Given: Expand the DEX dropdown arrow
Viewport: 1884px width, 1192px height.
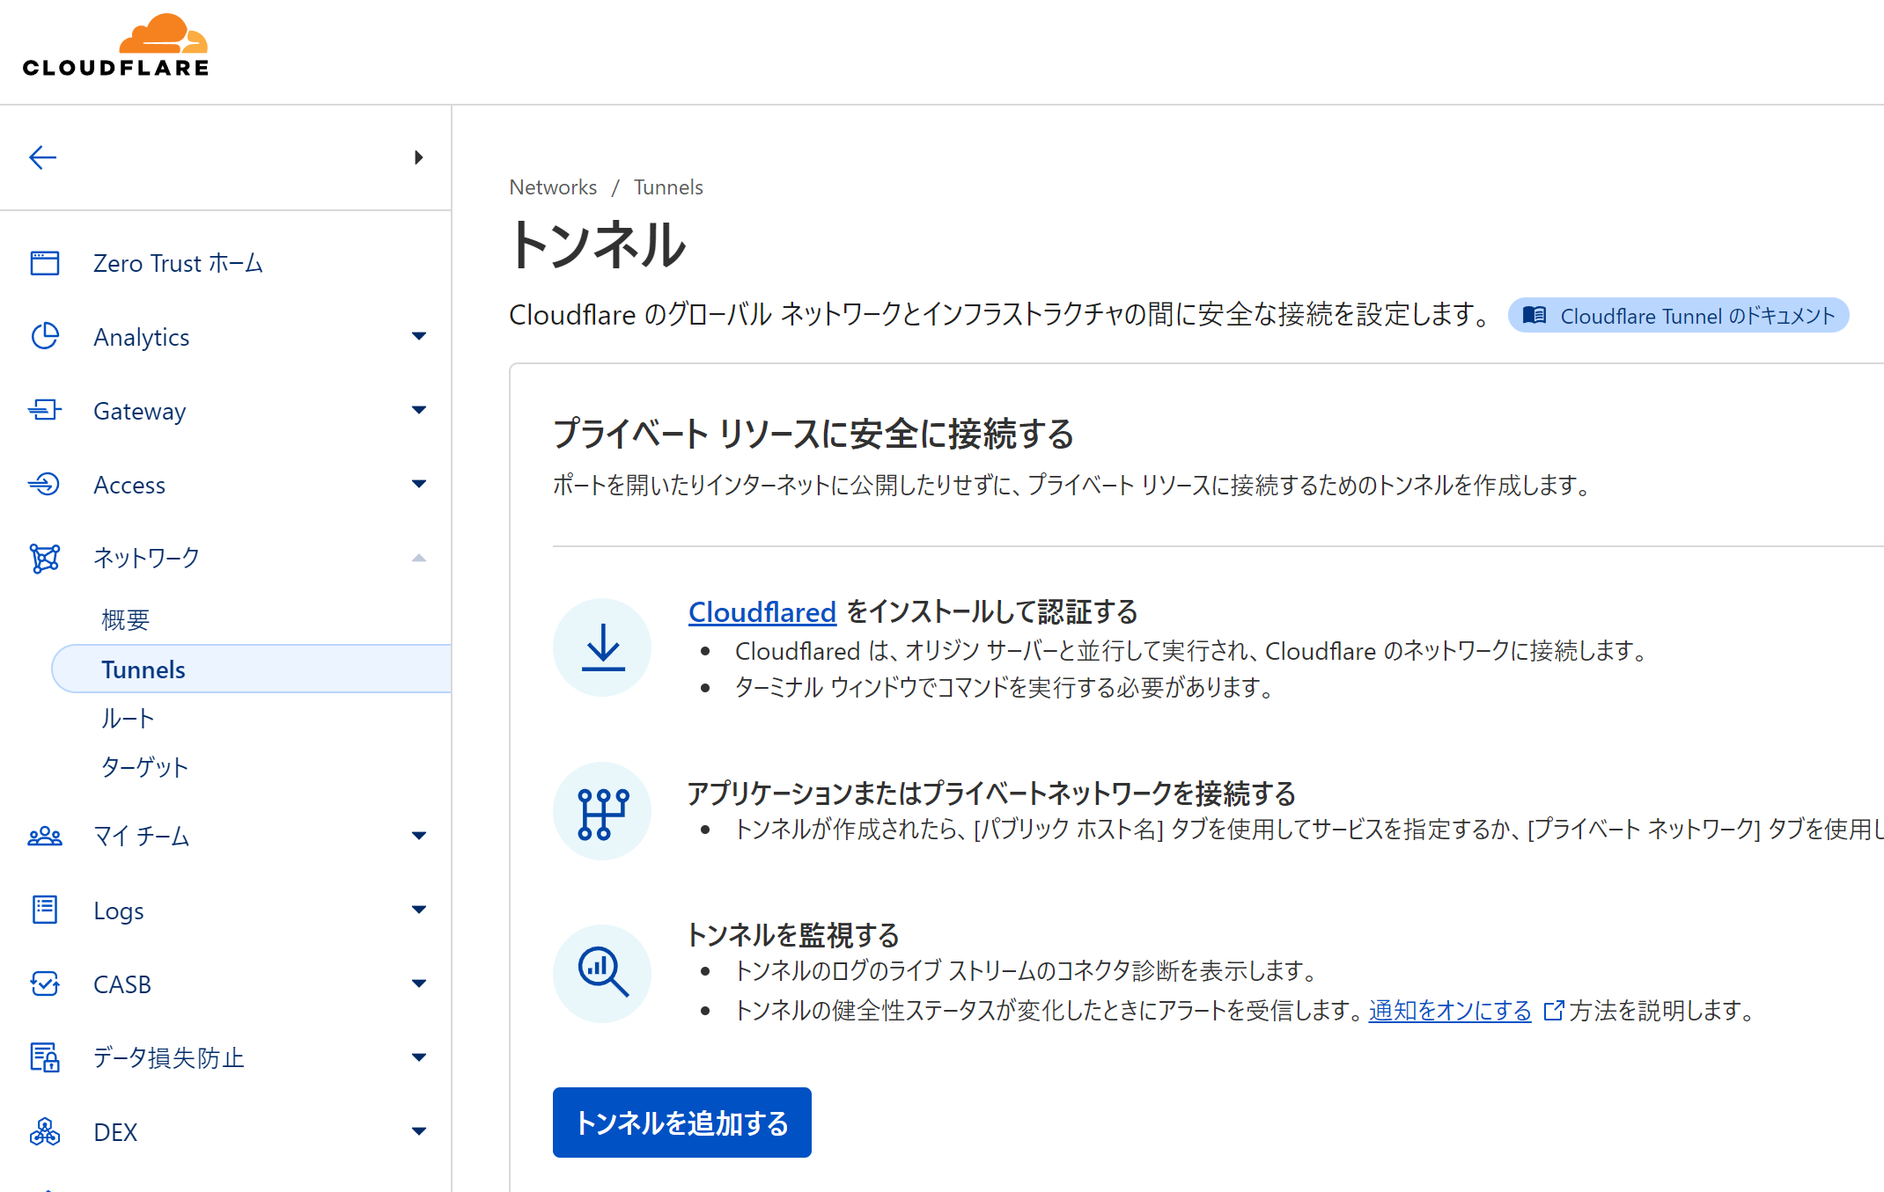Looking at the screenshot, I should pos(420,1131).
